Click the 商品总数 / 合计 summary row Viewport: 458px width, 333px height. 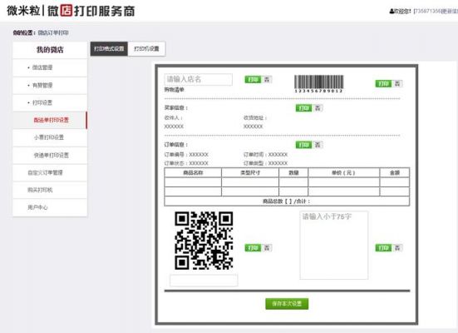[x=287, y=201]
